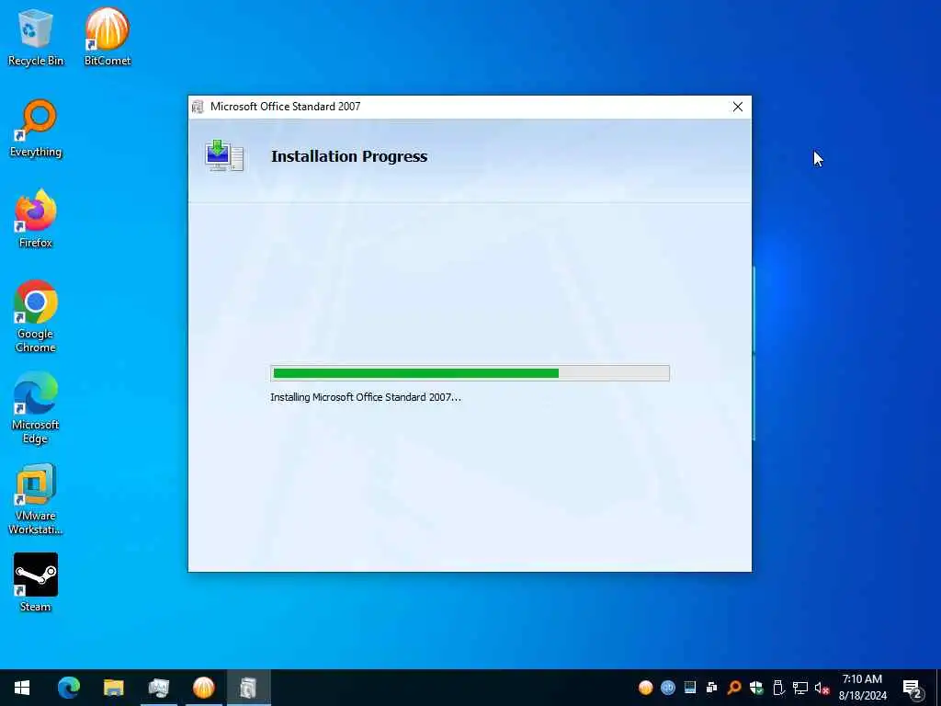Select the Steam desktop shortcut
Viewport: 941px width, 706px height.
[36, 583]
